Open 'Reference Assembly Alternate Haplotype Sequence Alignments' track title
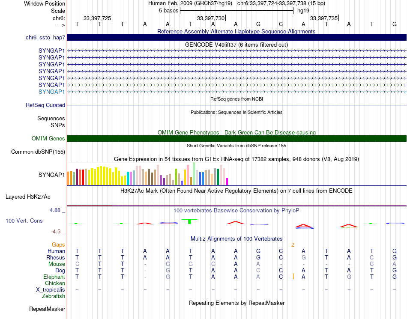Screen dimensions: 407x319 coord(236,31)
